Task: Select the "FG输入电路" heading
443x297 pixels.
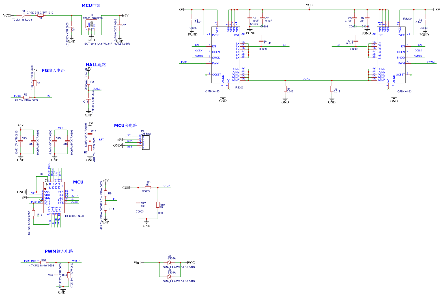Action: [x=53, y=70]
